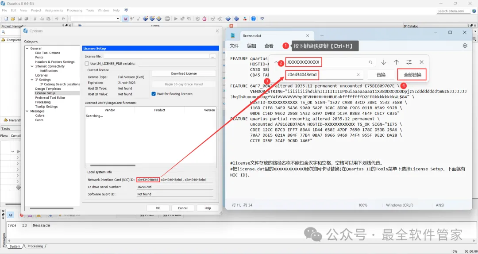
Task: Close Options dialog with X
Action: coord(217,31)
